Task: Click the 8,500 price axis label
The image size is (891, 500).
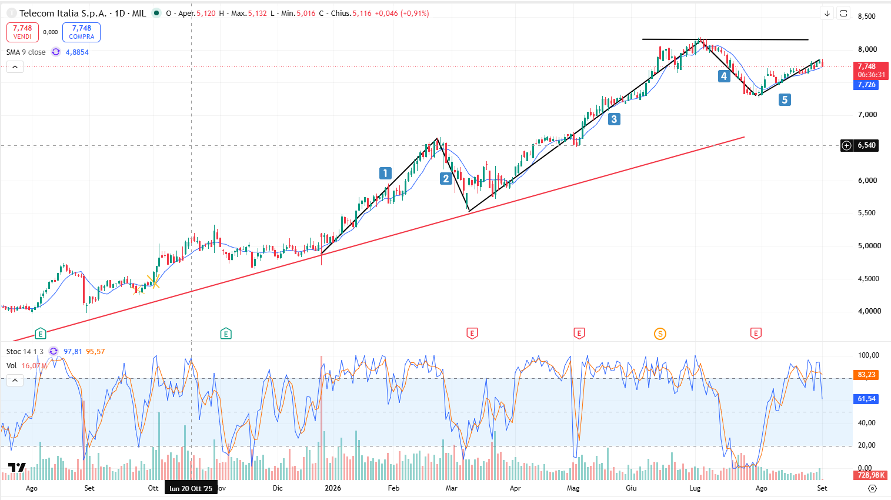Action: [867, 16]
